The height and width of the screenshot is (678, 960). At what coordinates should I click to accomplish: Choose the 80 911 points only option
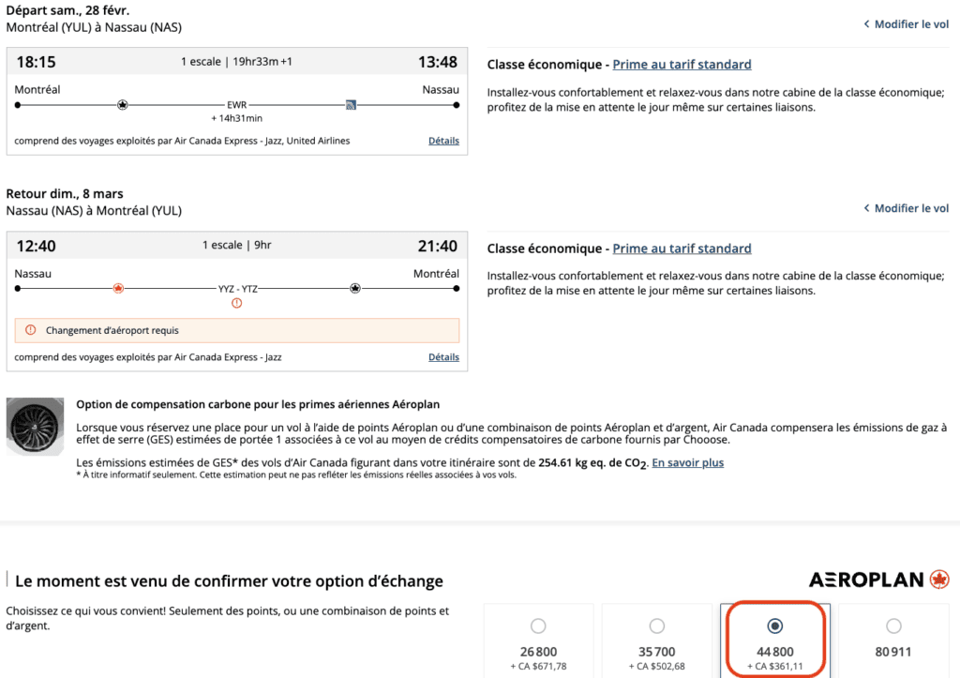pyautogui.click(x=893, y=625)
